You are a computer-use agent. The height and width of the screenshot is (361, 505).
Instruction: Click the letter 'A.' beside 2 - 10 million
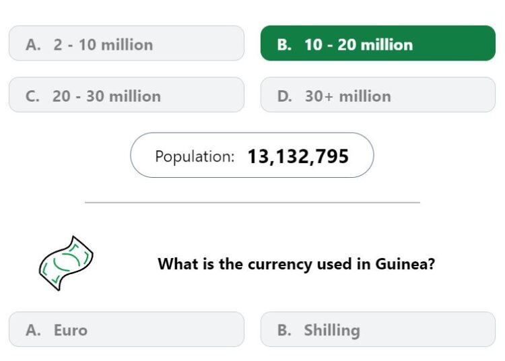pyautogui.click(x=33, y=44)
